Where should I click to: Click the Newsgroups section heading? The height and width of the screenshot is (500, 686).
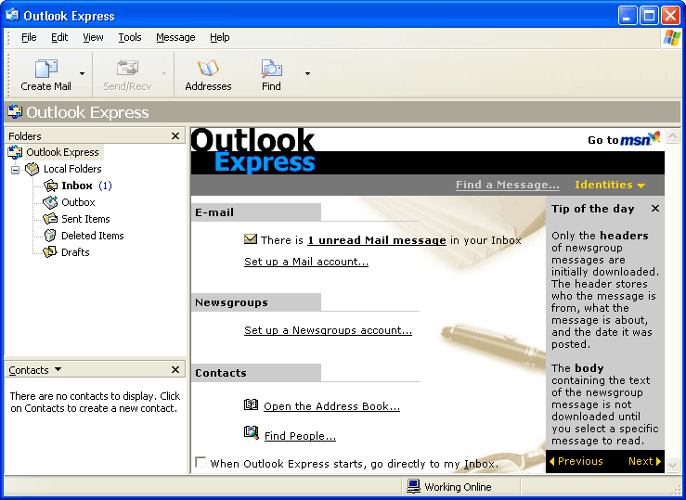(231, 302)
